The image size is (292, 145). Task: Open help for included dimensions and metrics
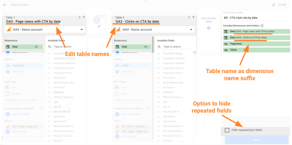click(x=262, y=26)
